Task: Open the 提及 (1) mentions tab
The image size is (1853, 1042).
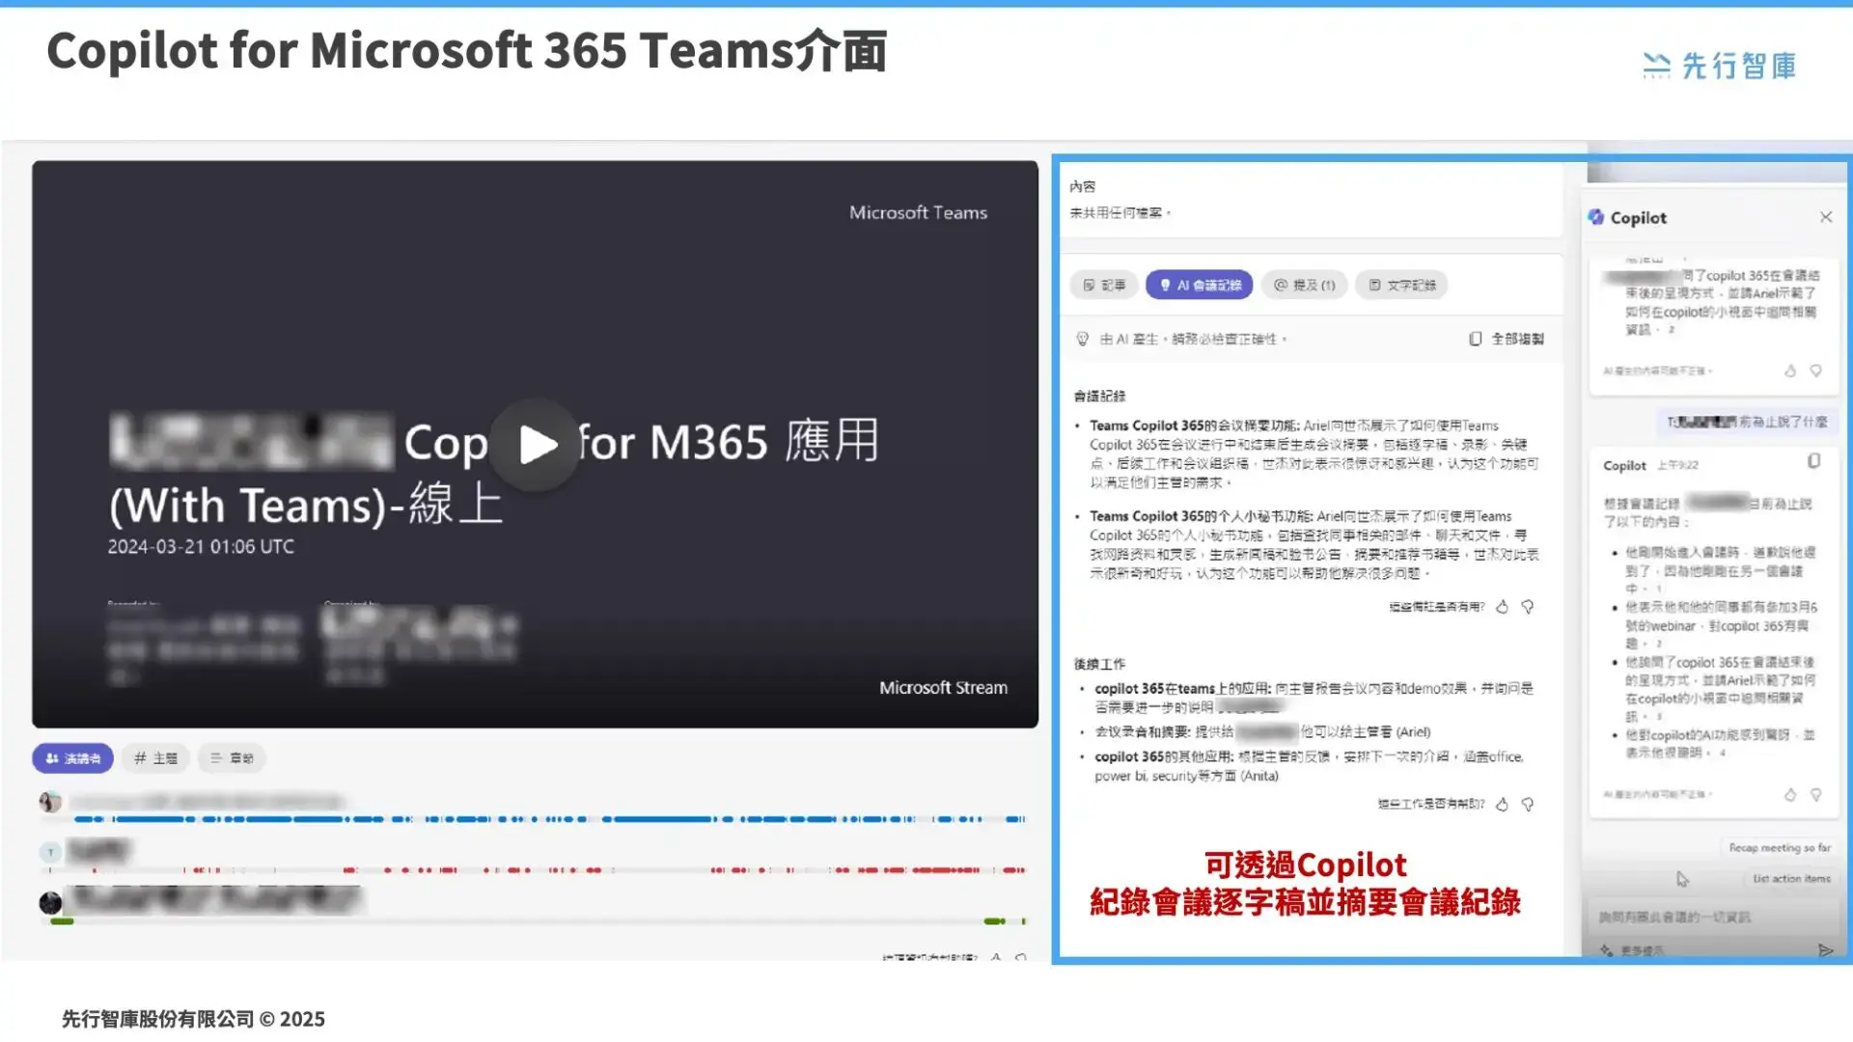Action: click(x=1304, y=285)
